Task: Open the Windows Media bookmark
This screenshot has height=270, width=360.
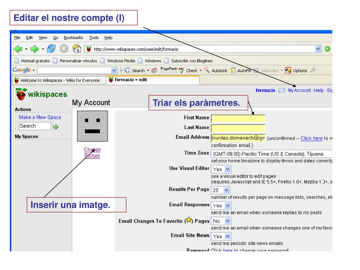Action: (x=118, y=61)
